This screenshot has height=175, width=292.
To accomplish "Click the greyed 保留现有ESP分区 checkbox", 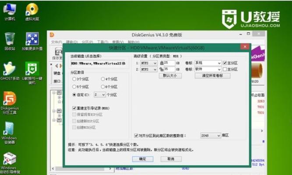I will (x=74, y=115).
